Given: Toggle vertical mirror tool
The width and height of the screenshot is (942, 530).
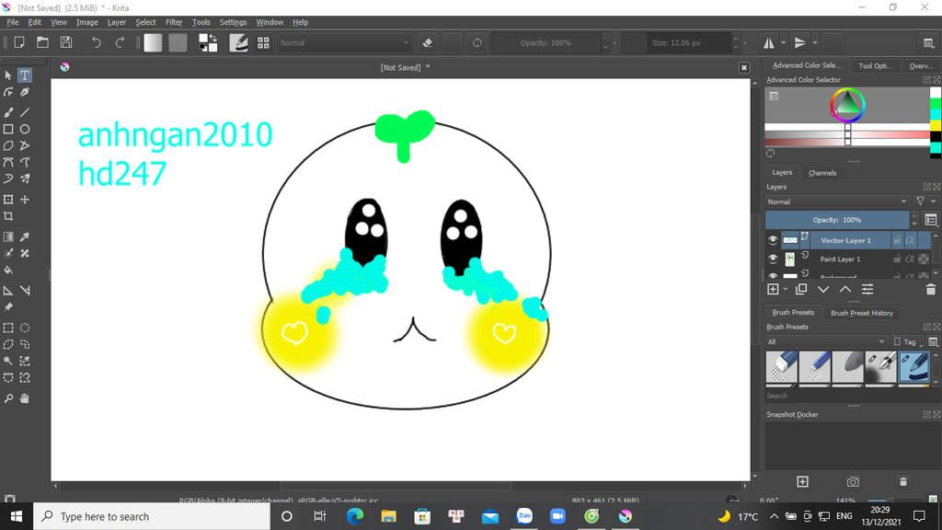Looking at the screenshot, I should [800, 42].
